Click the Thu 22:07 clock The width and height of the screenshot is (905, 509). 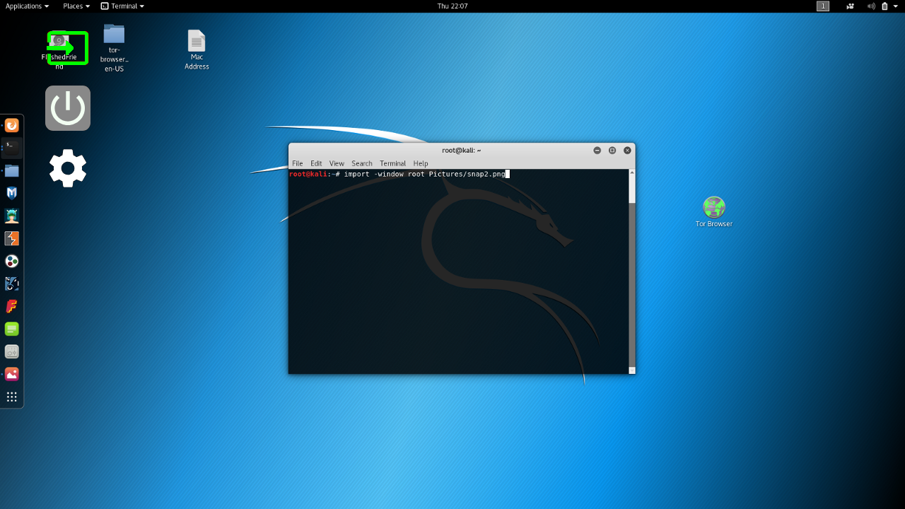tap(452, 6)
